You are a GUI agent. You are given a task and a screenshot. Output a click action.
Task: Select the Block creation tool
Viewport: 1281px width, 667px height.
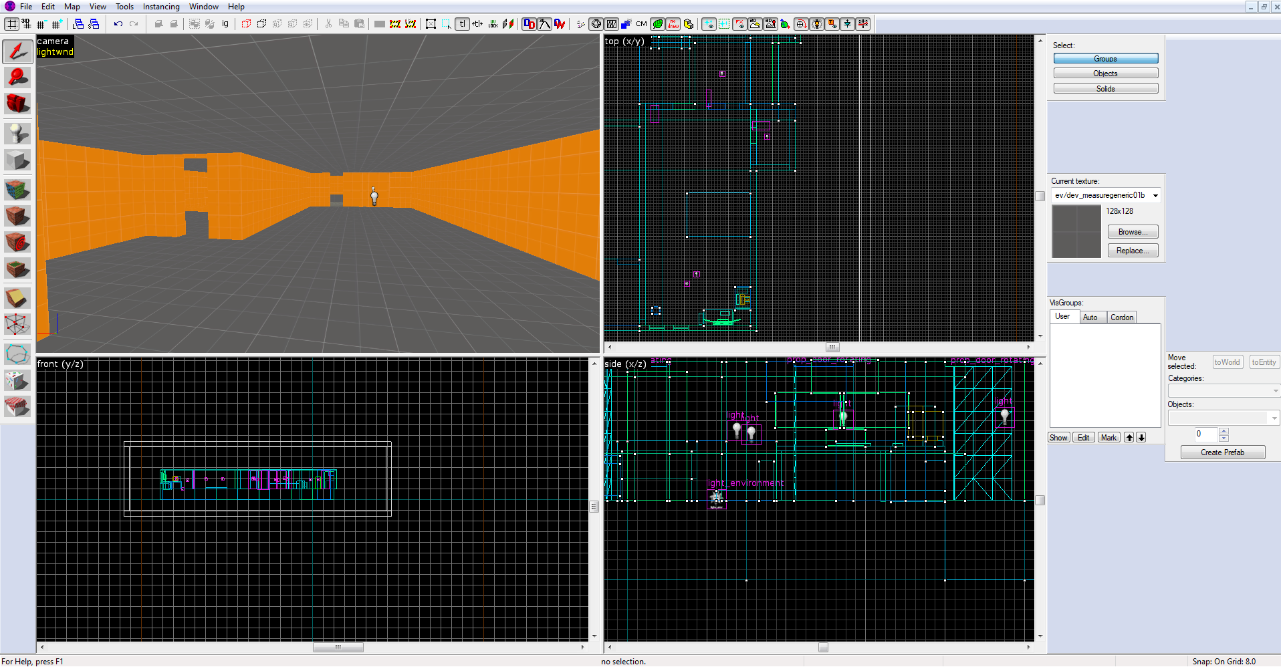[17, 160]
